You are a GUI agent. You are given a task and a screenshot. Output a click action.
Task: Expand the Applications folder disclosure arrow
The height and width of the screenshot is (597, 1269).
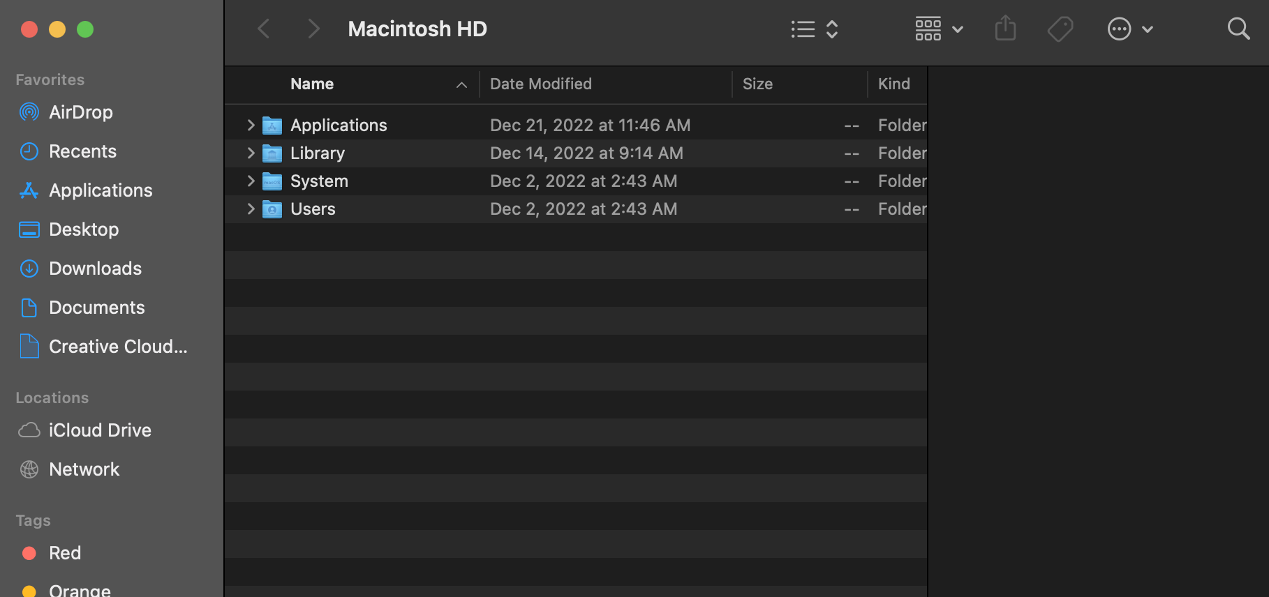click(251, 125)
